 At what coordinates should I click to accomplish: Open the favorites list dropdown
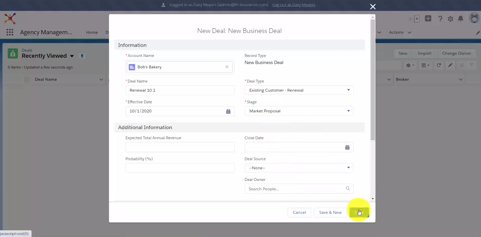(417, 19)
